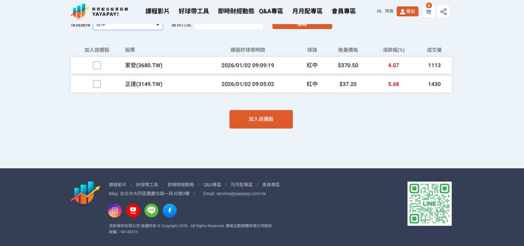Open footer link 會員專區
This screenshot has width=524, height=246.
click(271, 185)
